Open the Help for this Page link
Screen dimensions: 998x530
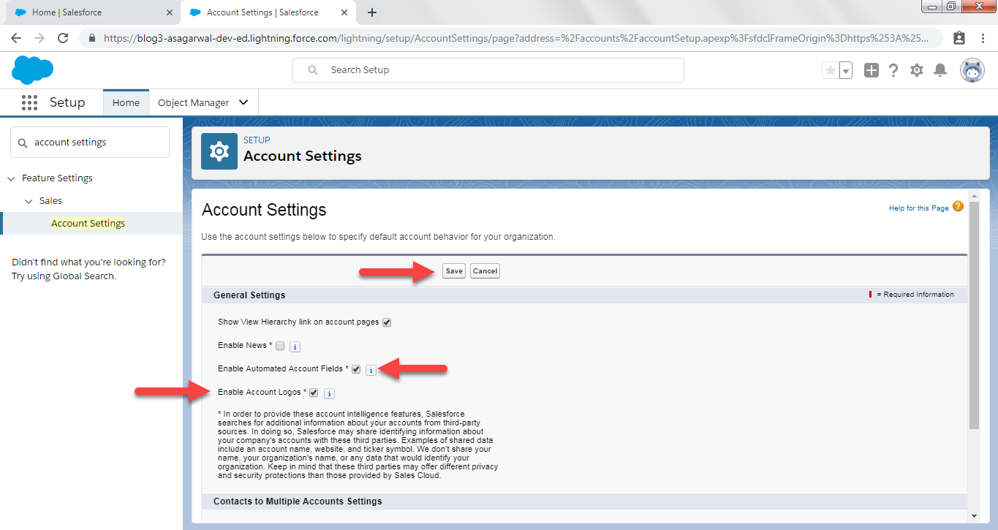click(x=918, y=208)
